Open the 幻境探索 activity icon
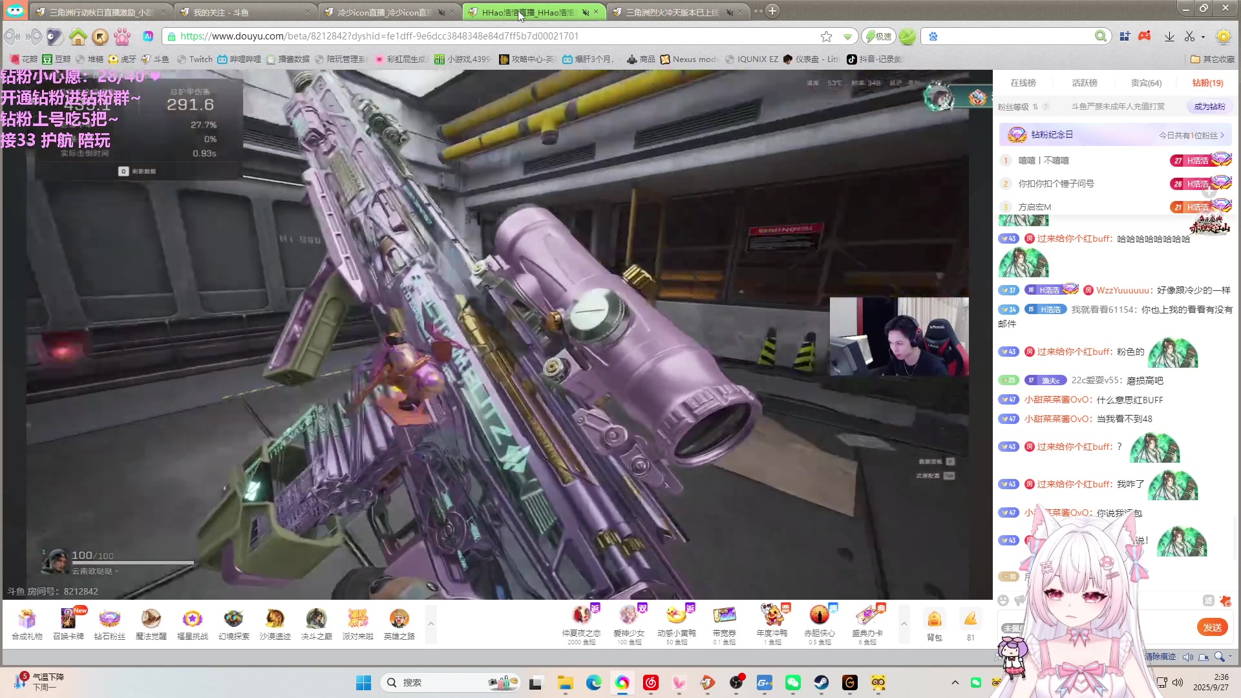Viewport: 1241px width, 698px height. tap(234, 624)
